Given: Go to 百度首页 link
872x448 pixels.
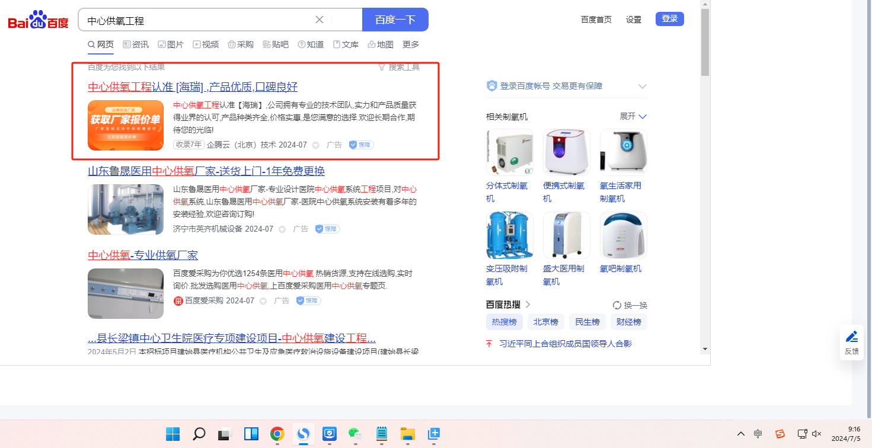Looking at the screenshot, I should point(596,20).
